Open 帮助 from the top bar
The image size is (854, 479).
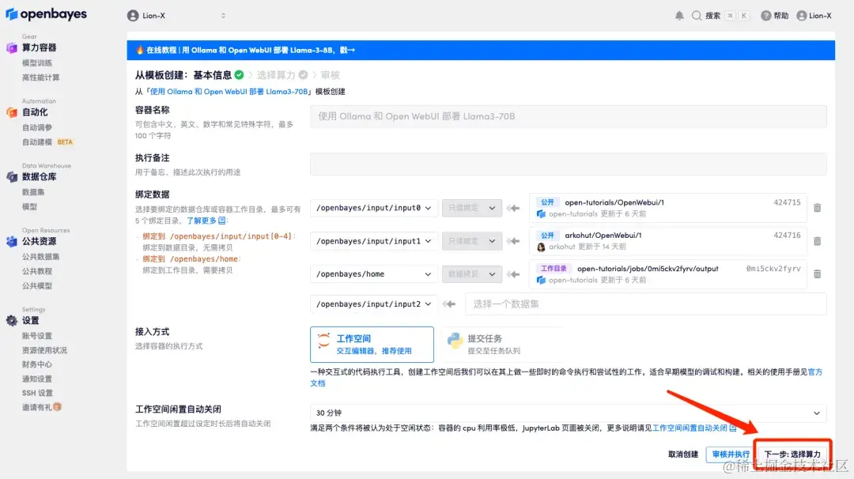(x=773, y=14)
